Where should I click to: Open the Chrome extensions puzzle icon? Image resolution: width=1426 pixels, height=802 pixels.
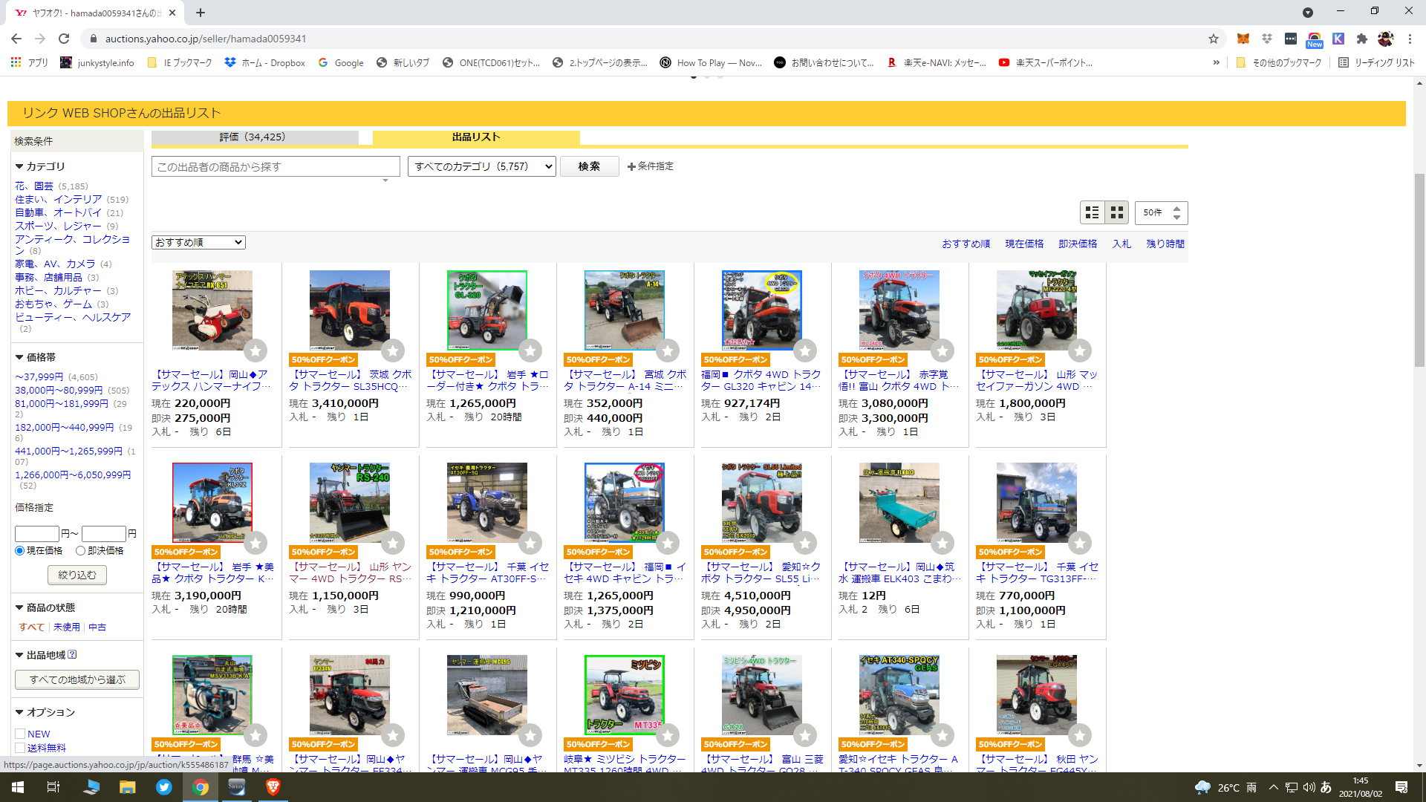pyautogui.click(x=1362, y=39)
